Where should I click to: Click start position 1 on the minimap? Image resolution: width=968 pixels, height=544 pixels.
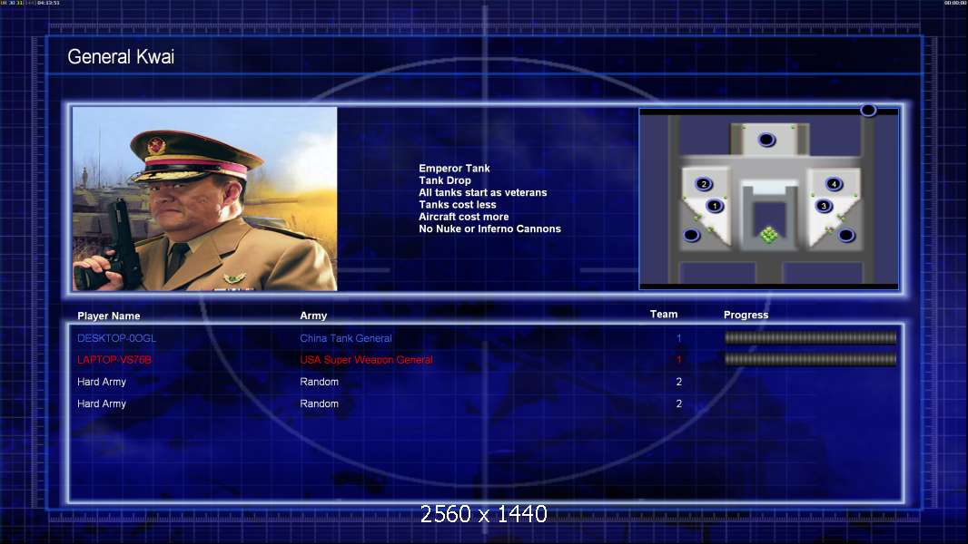click(x=715, y=206)
